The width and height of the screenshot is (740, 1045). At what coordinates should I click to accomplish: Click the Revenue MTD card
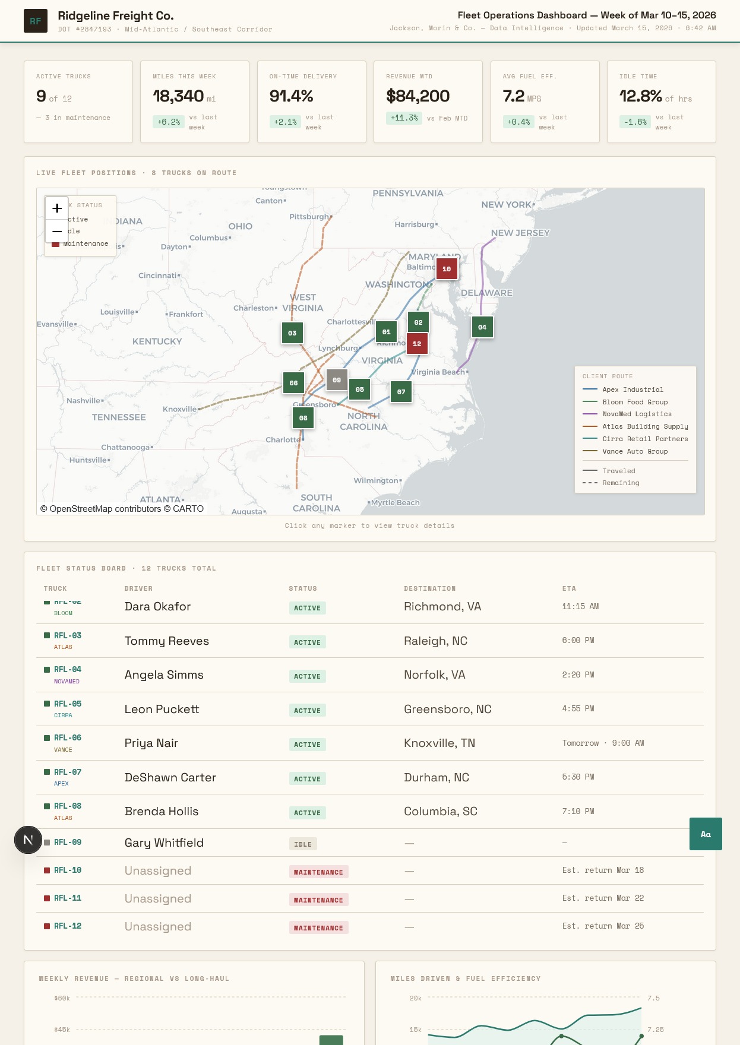coord(428,102)
